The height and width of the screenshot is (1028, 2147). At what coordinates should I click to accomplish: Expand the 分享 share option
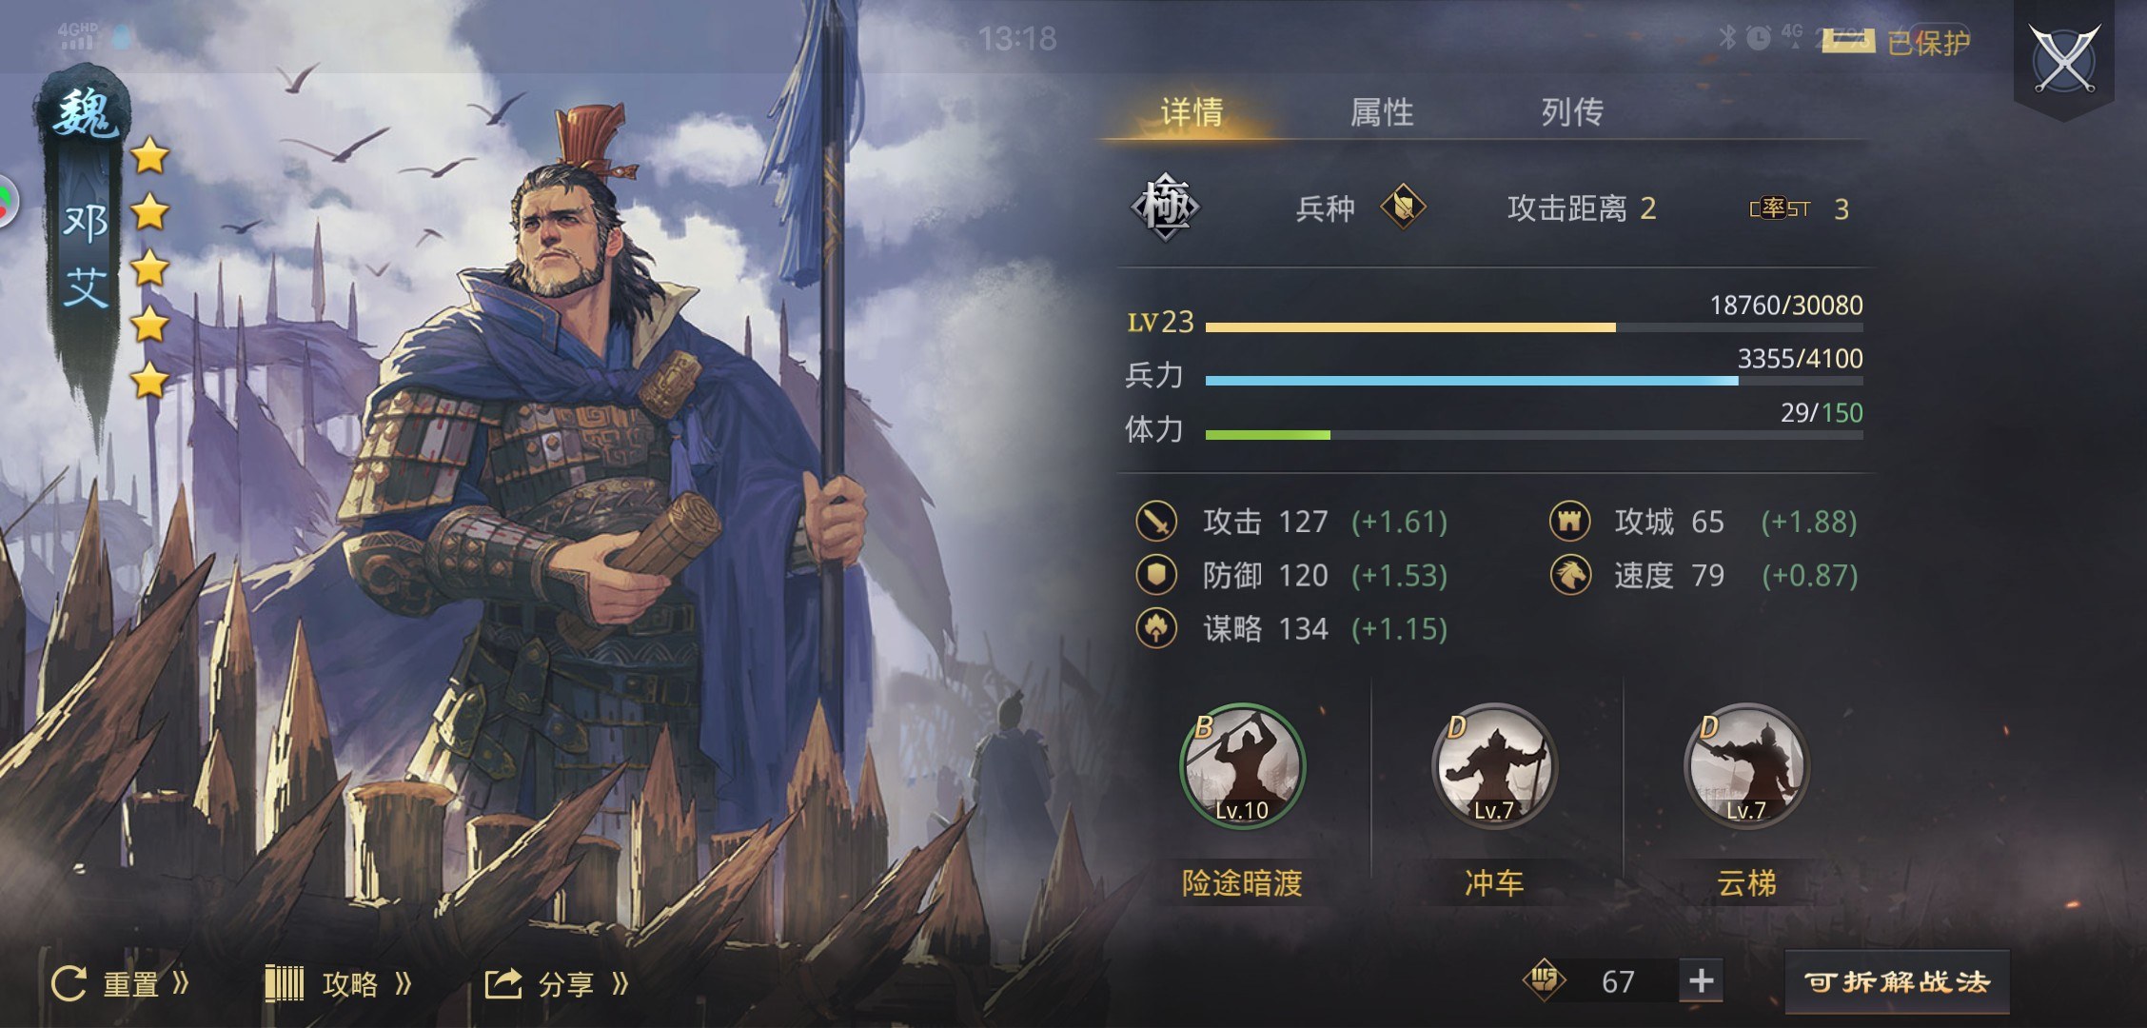[x=558, y=983]
